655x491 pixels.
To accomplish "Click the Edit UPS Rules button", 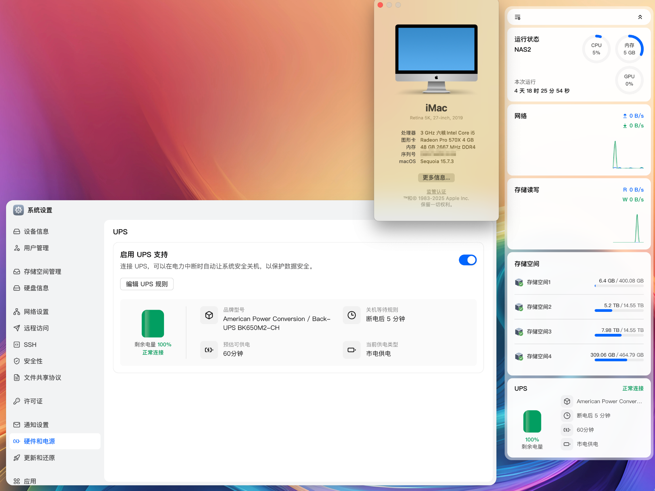I will click(146, 284).
